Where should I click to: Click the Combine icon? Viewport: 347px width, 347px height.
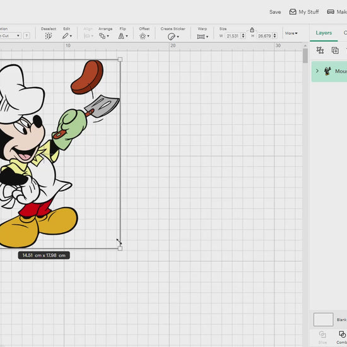(342, 334)
